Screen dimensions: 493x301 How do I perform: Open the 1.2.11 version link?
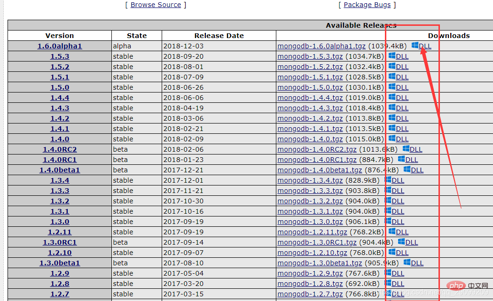click(x=60, y=232)
